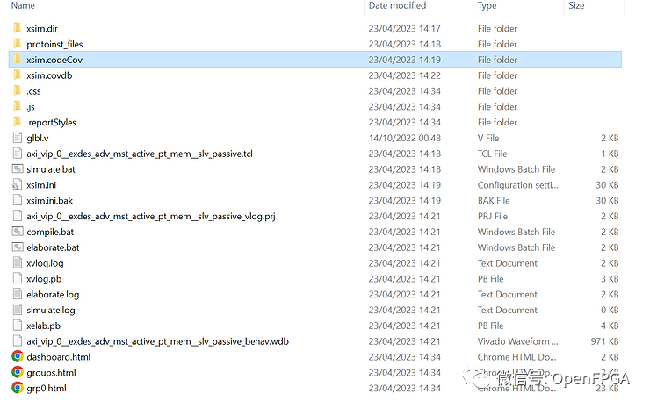
Task: Sort by the Name column header
Action: [23, 6]
